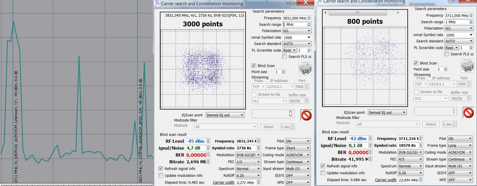The height and width of the screenshot is (186, 477).
Task: Click the RF Level stepper in left window
Action: pos(208,141)
